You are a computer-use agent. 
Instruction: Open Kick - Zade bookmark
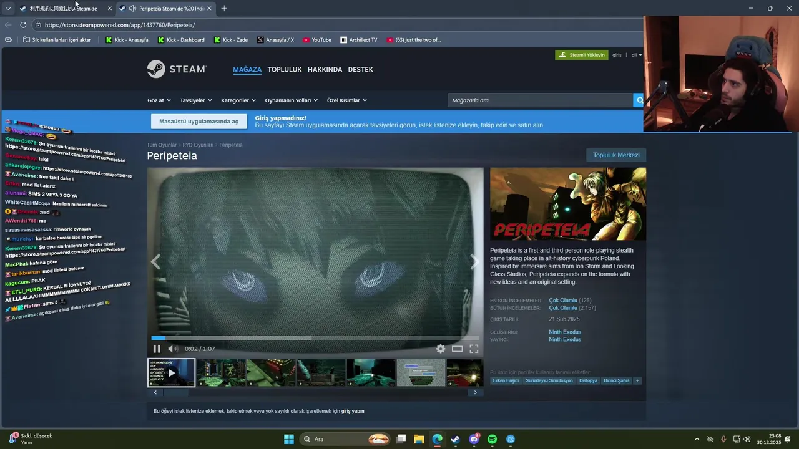tap(230, 40)
